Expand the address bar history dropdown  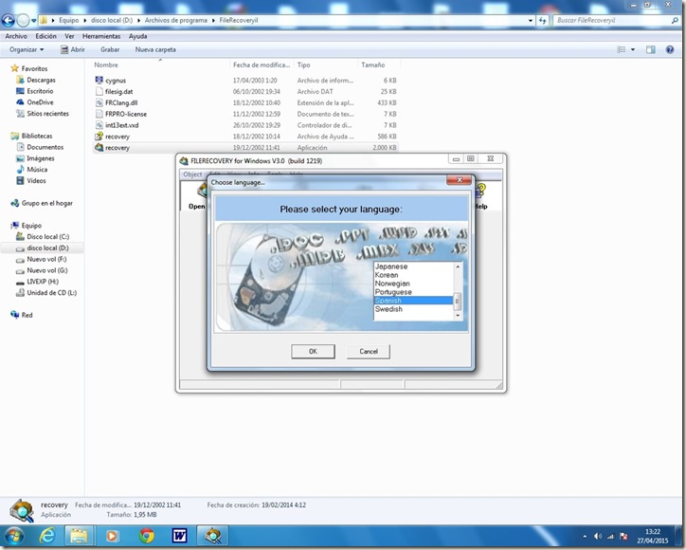point(531,20)
